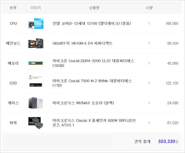185x153 pixels.
Task: Select the quantity 1 in the 파워 row
Action: pyautogui.click(x=149, y=123)
